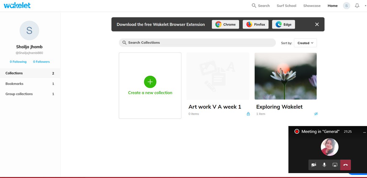The width and height of the screenshot is (367, 178).
Task: Click the Search Collections input field
Action: pyautogui.click(x=197, y=43)
